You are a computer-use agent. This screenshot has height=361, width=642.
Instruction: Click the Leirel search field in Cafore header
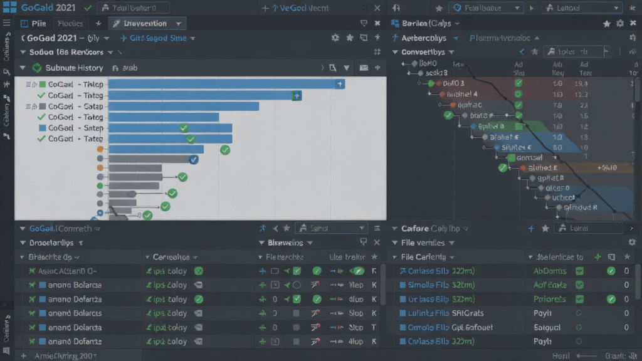(589, 228)
